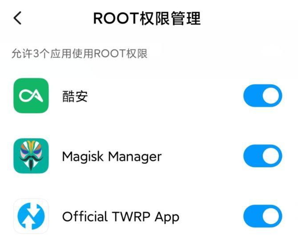This screenshot has height=245, width=298.
Task: Click the mustache on the Magisk mask icon
Action: pyautogui.click(x=31, y=159)
